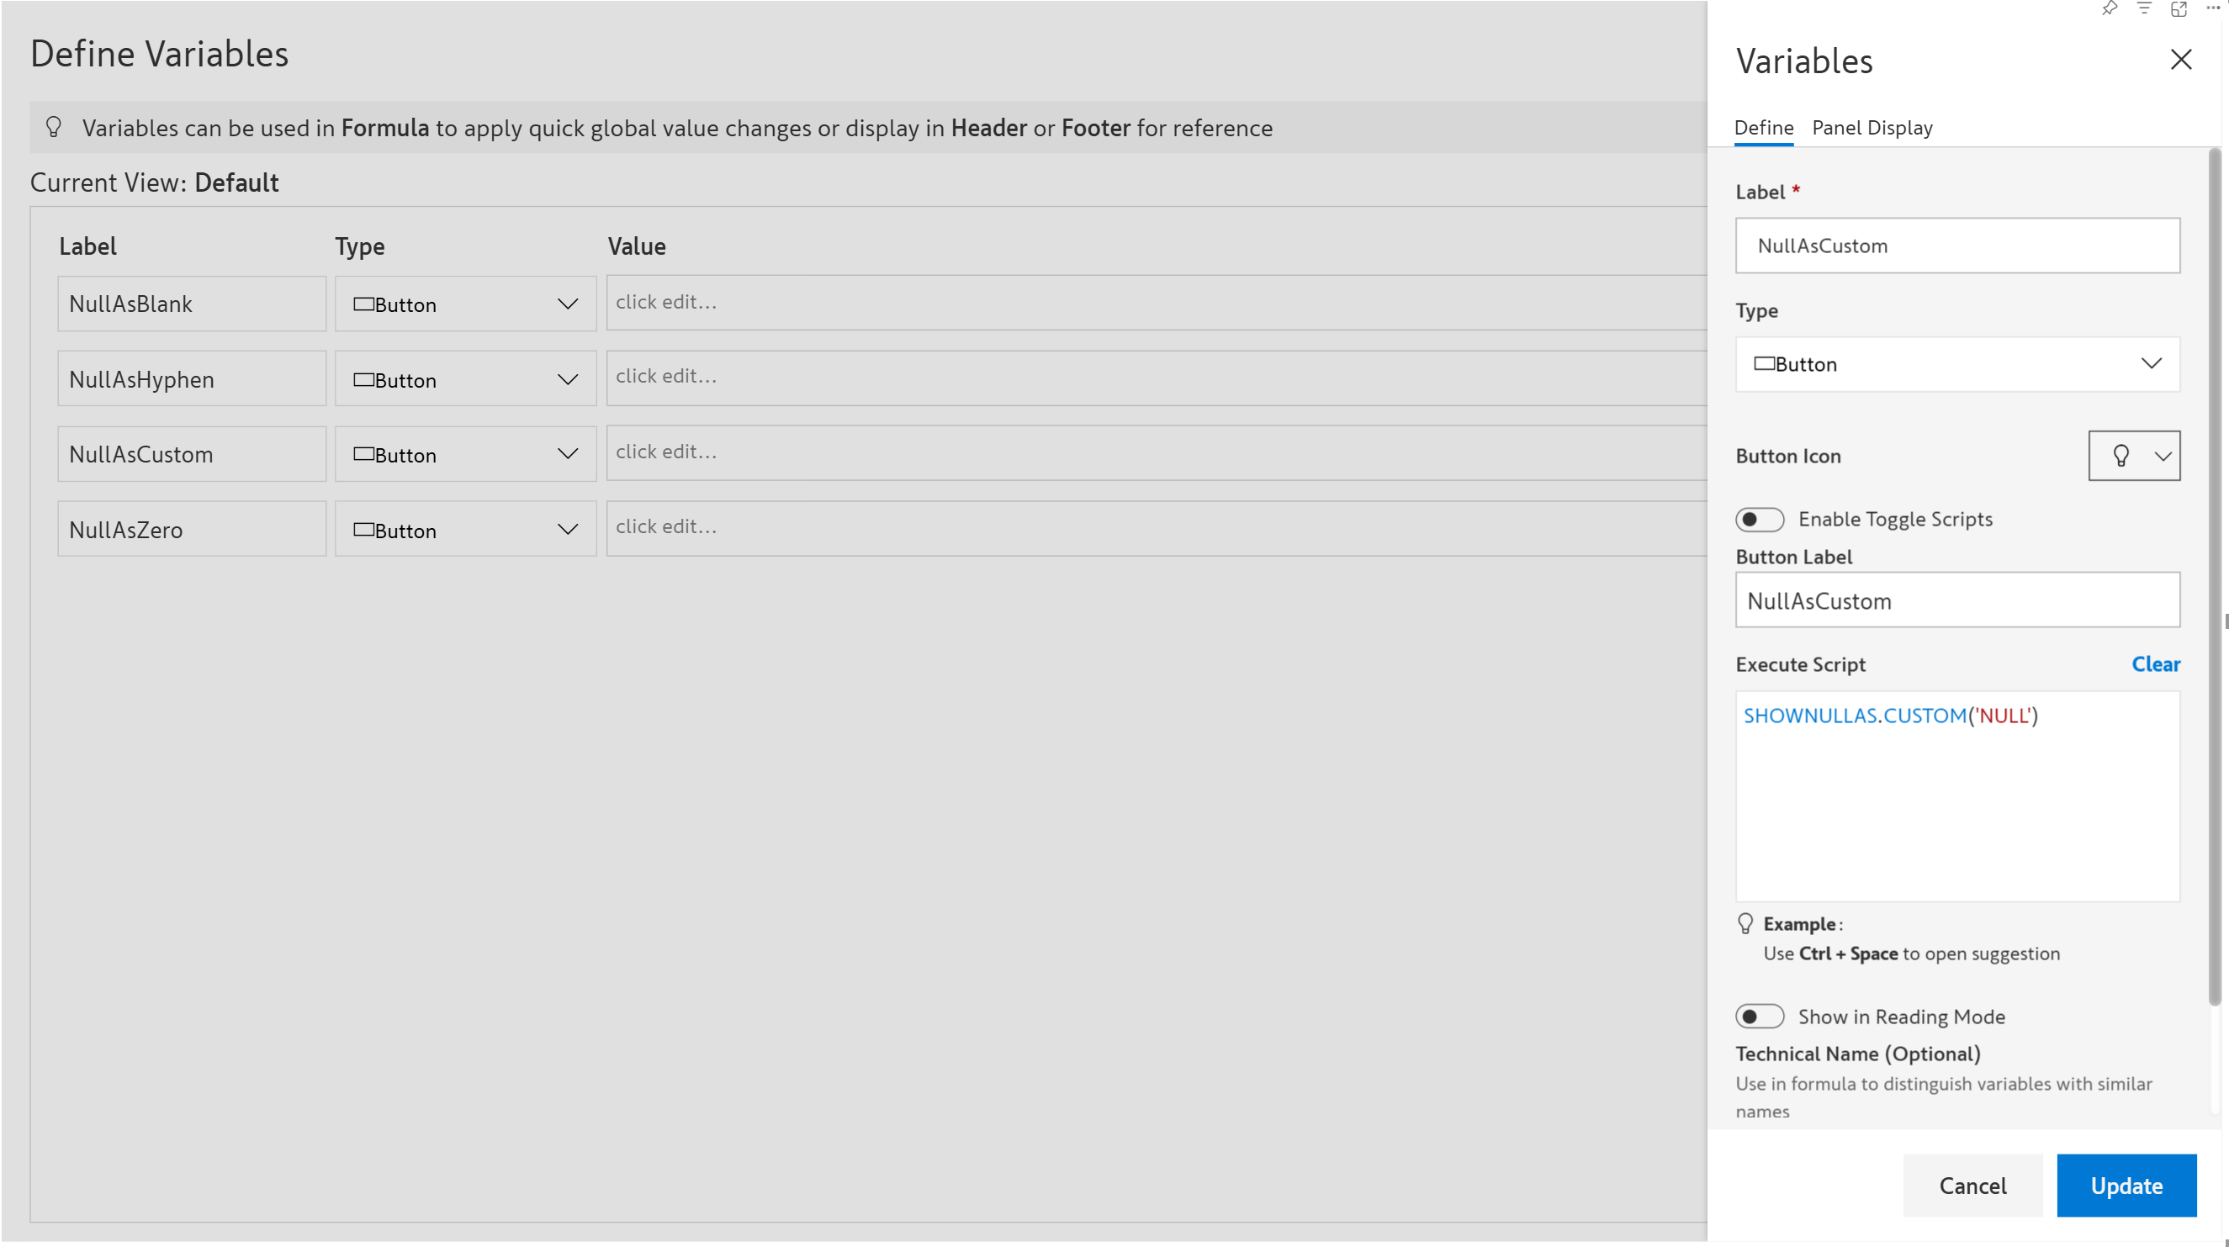Expand the Type dropdown in Variables panel

[1957, 364]
